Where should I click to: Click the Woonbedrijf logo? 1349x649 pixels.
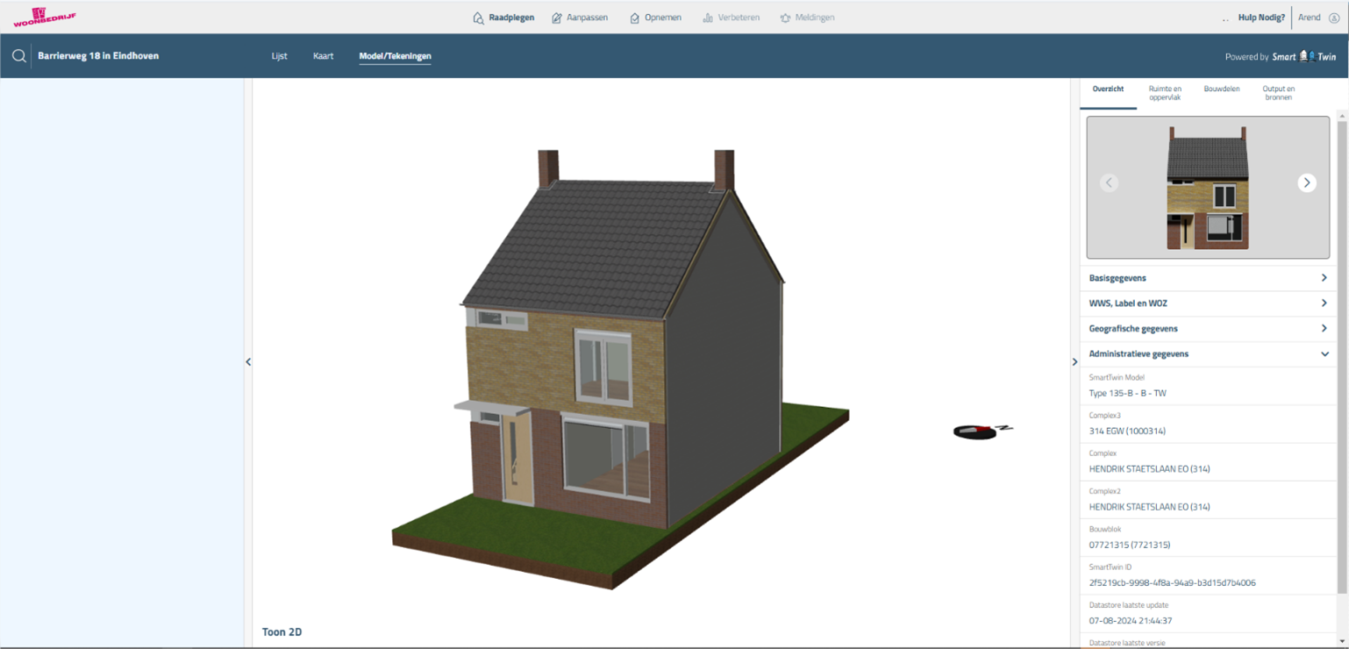click(39, 17)
